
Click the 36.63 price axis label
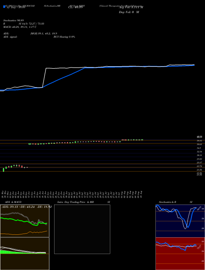pyautogui.click(x=200, y=144)
